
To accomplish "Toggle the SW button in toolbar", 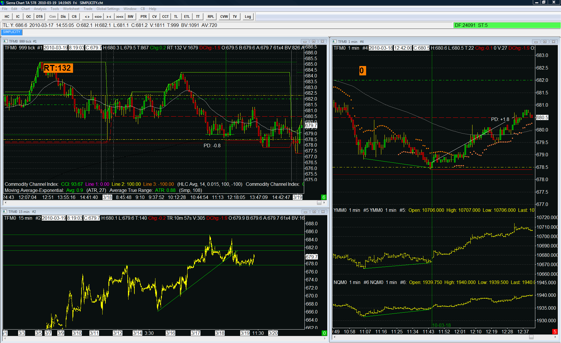I will [x=130, y=17].
